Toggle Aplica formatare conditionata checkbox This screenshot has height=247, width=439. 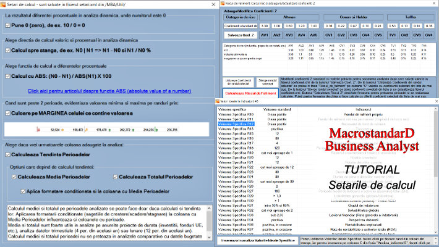click(x=23, y=191)
